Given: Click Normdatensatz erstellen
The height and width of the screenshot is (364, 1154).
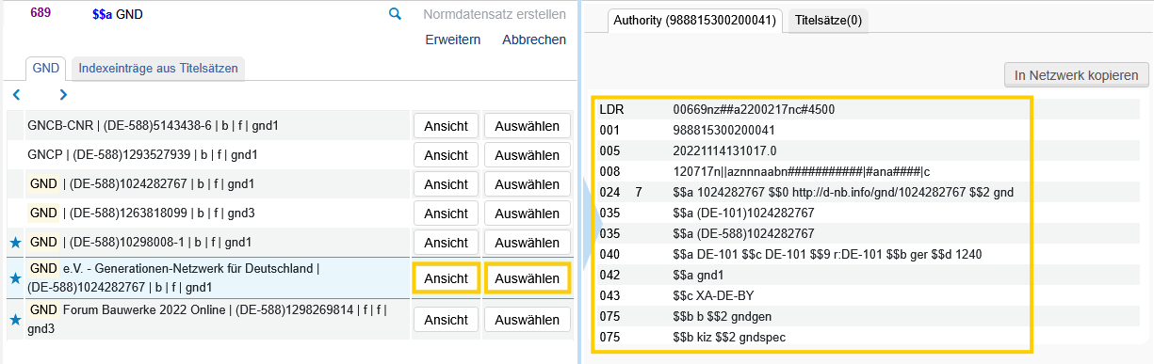Looking at the screenshot, I should point(495,14).
